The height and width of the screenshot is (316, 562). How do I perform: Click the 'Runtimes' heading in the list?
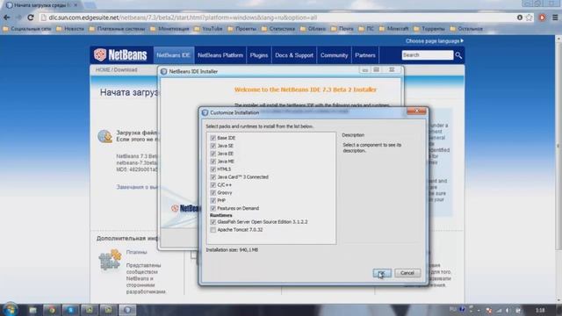(x=220, y=215)
